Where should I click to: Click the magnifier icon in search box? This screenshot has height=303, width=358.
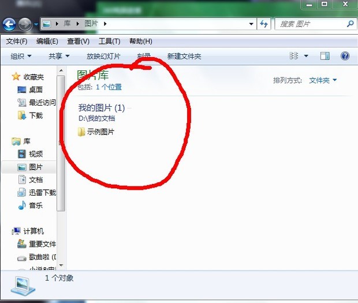350,24
